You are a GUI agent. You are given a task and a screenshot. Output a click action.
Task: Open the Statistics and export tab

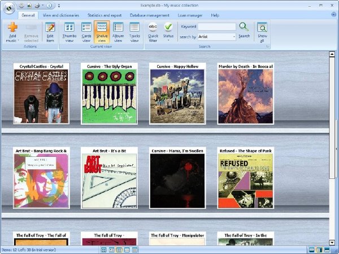105,15
